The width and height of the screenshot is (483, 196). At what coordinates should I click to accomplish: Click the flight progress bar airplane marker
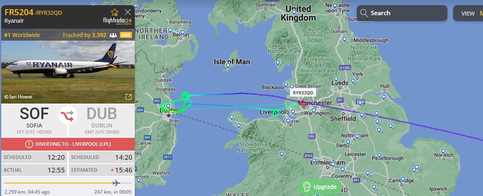(x=116, y=183)
